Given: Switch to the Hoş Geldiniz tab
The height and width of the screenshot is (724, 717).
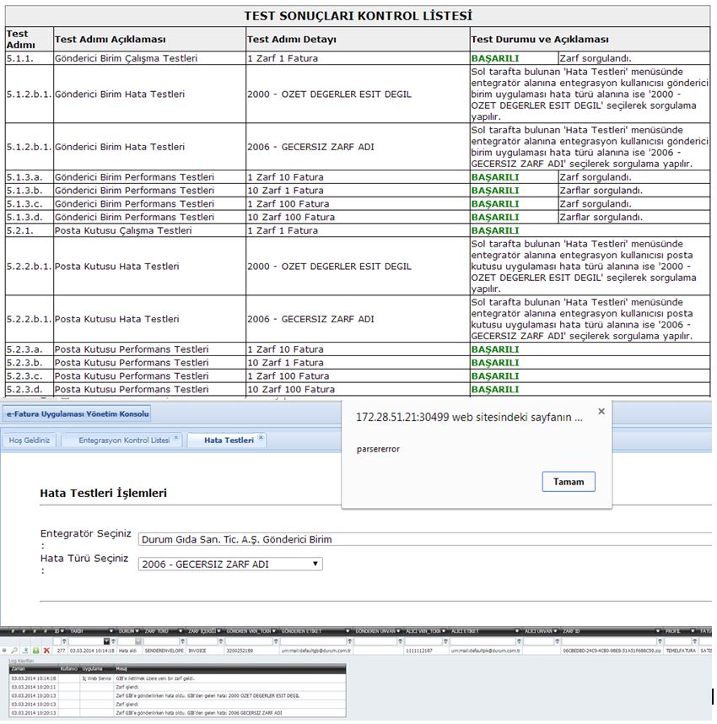Looking at the screenshot, I should pyautogui.click(x=30, y=440).
